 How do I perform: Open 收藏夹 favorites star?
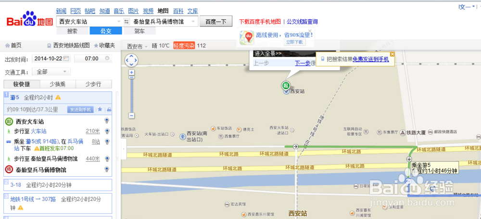click(96, 46)
